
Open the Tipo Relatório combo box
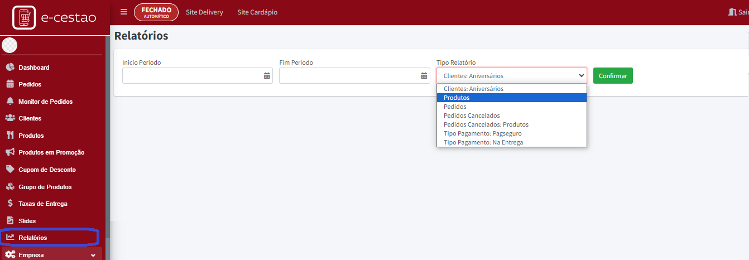(512, 76)
